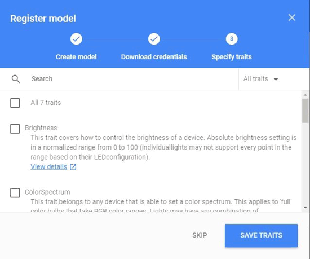Click the Create model step checkmark icon
The width and height of the screenshot is (310, 259).
76,39
